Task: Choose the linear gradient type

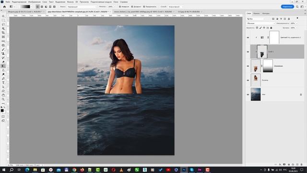Action: coord(37,7)
